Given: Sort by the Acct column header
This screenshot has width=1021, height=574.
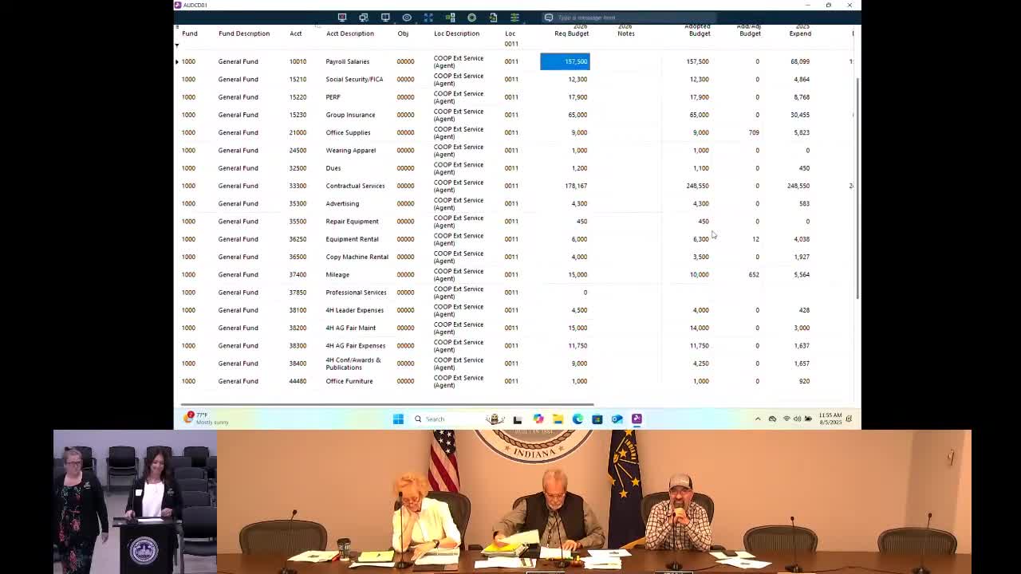Looking at the screenshot, I should click(296, 33).
